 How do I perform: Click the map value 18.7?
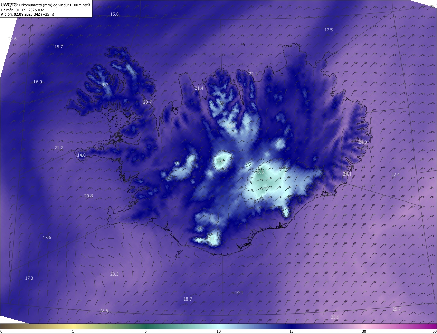[188, 299]
